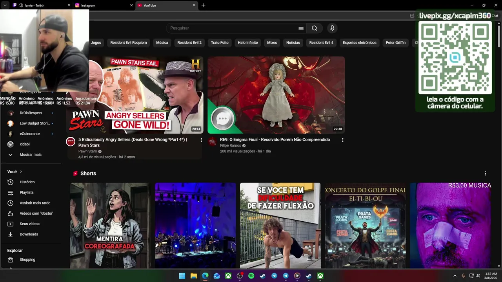This screenshot has height=282, width=502.
Task: Open the Shorts shelf three-dot menu
Action: coord(485,174)
